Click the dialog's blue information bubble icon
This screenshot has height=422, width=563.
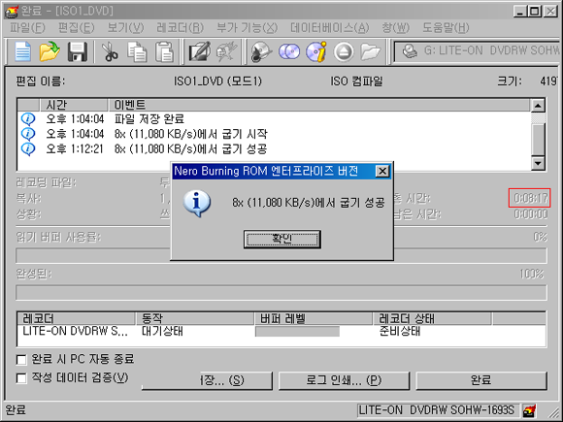click(x=197, y=203)
